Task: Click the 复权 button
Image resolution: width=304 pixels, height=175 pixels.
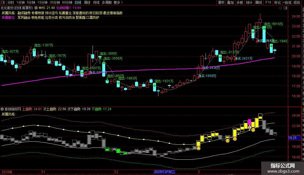Action: (x=221, y=2)
